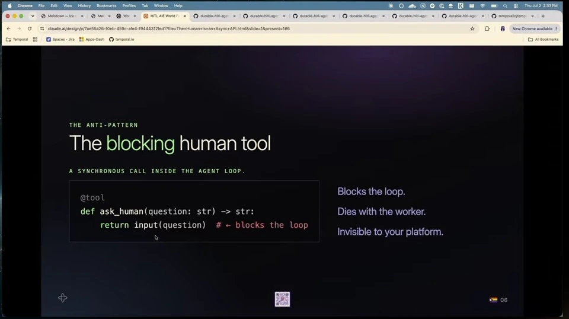This screenshot has width=569, height=319.
Task: Reload the current page
Action: click(x=30, y=28)
